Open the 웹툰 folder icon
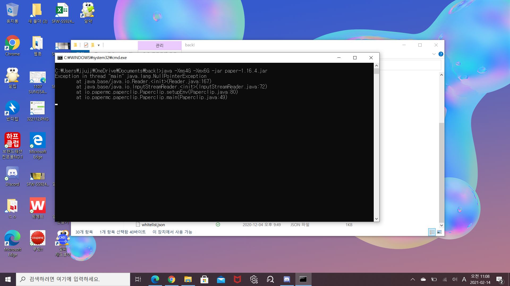The width and height of the screenshot is (510, 286). point(37,46)
